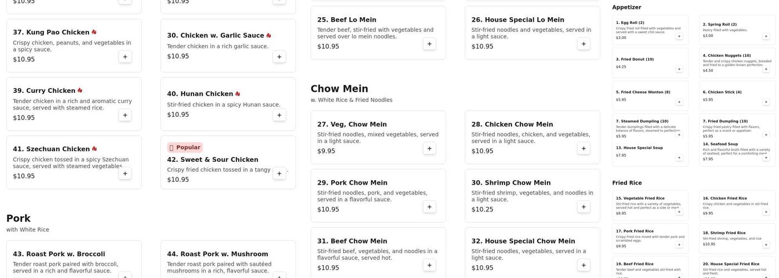Add Kung Pao Chicken to the order
Viewport: 779px width, 278px height.
click(125, 57)
